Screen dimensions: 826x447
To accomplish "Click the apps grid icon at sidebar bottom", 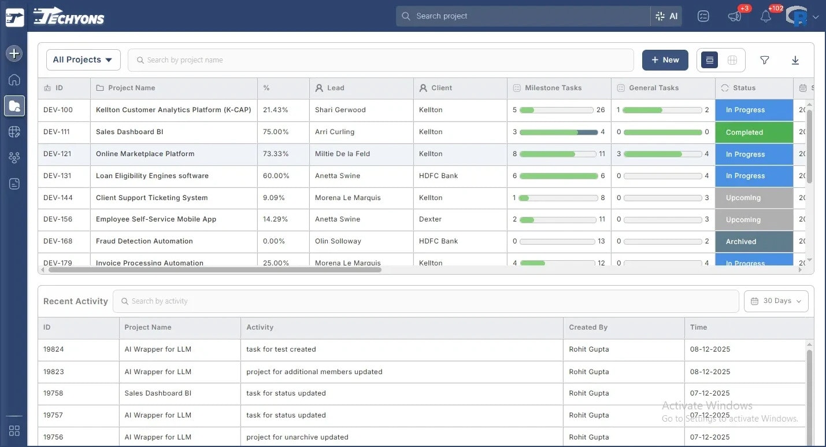I will (14, 431).
